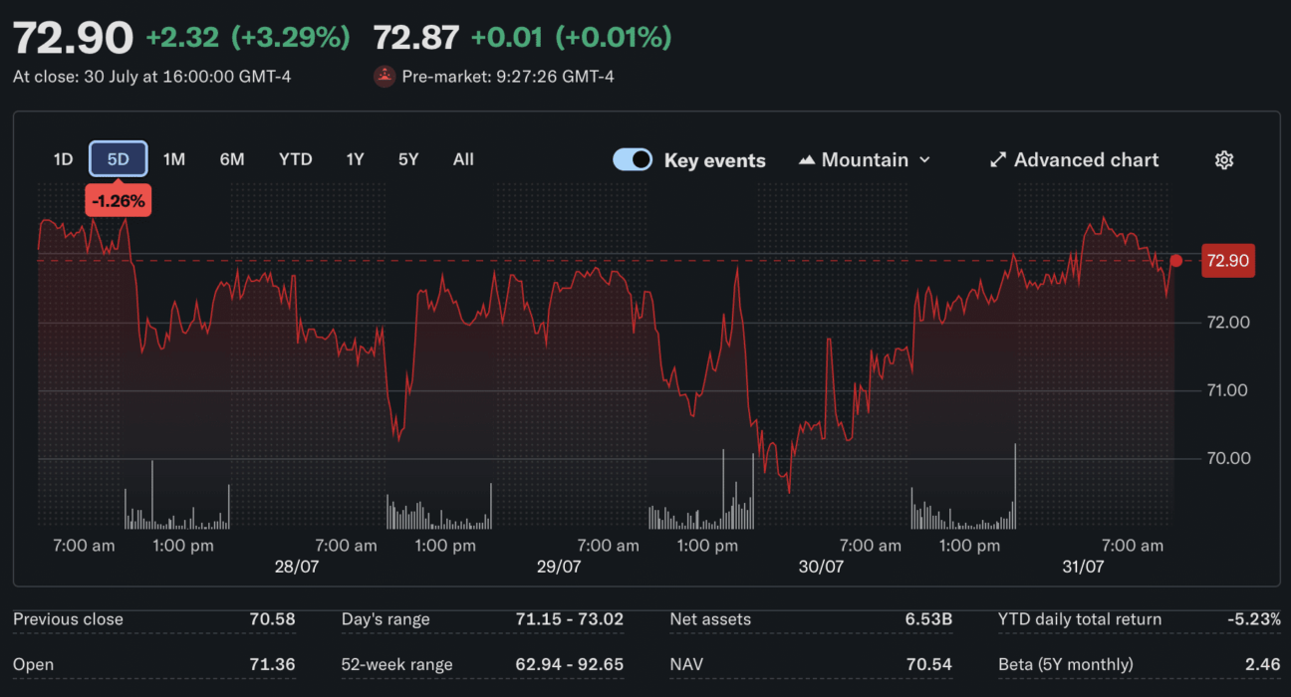1291x697 pixels.
Task: Click the Advanced chart expand arrows icon
Action: pyautogui.click(x=998, y=160)
